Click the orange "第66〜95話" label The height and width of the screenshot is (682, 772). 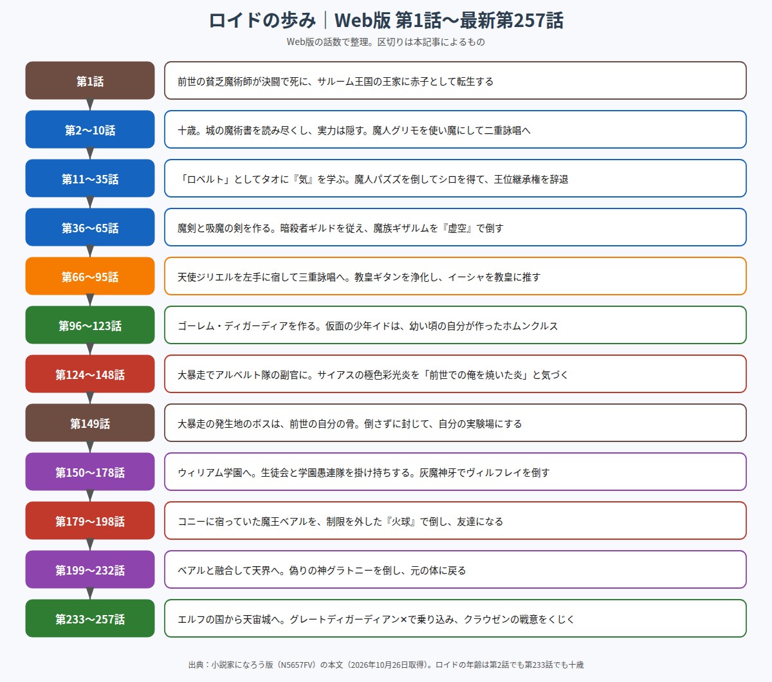(x=90, y=277)
